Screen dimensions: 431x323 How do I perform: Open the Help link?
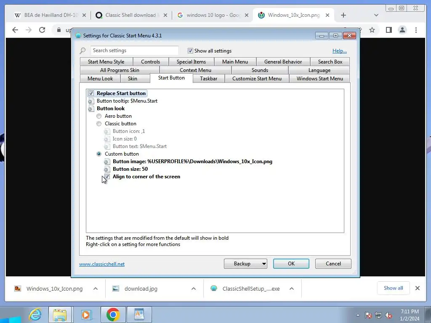pos(340,51)
